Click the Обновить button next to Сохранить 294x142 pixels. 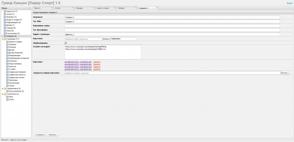(53, 135)
